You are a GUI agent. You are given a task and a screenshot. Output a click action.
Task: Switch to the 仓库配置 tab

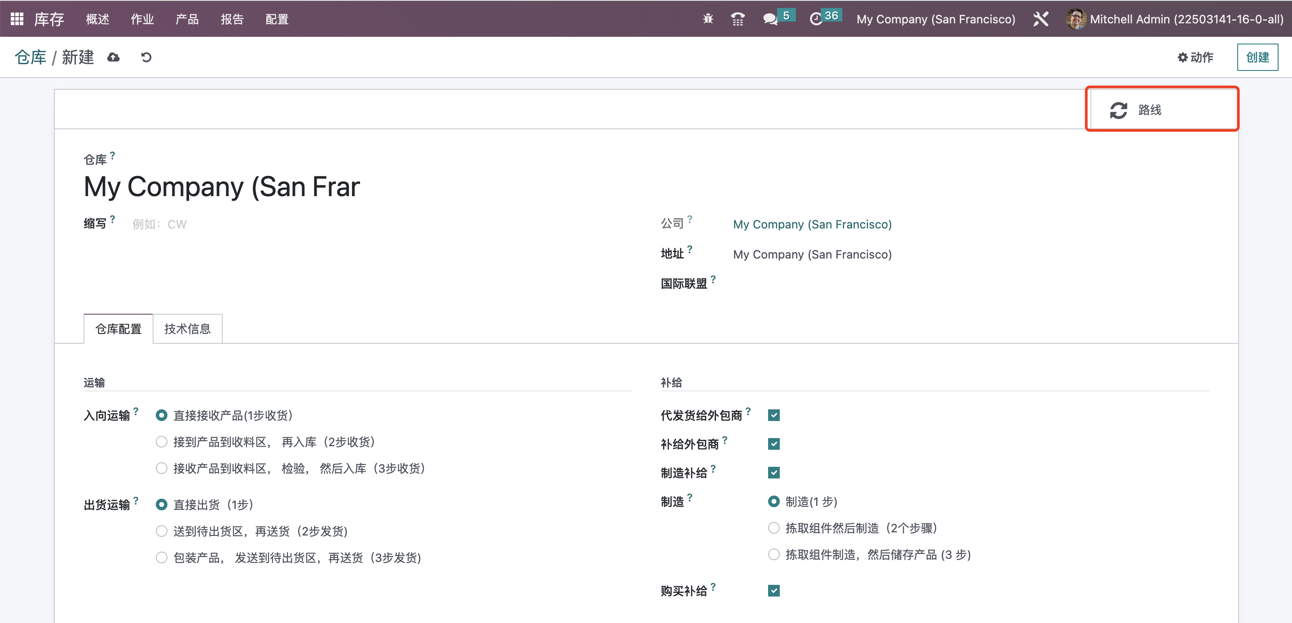coord(119,329)
